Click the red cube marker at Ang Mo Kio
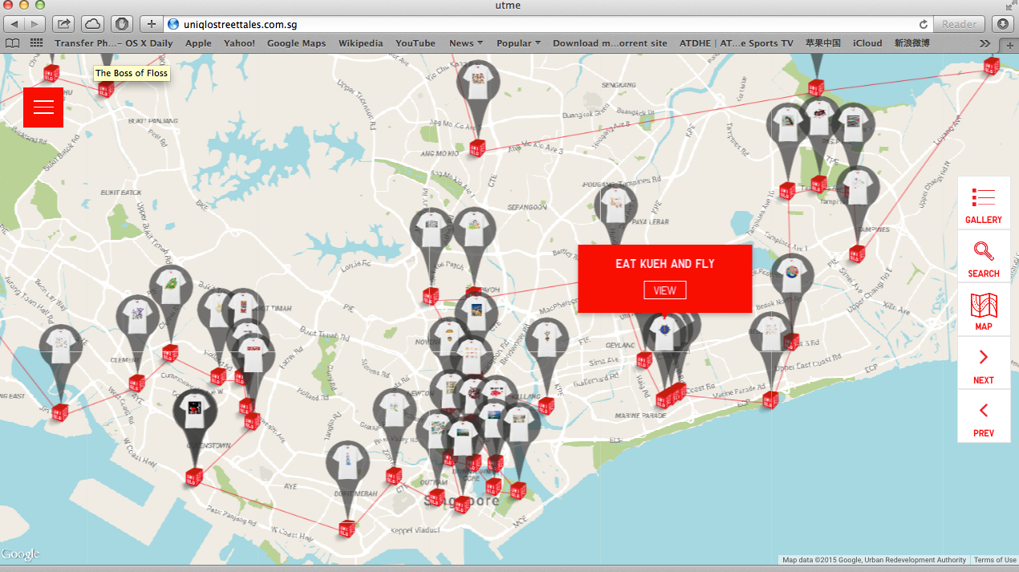This screenshot has width=1019, height=572. [477, 148]
